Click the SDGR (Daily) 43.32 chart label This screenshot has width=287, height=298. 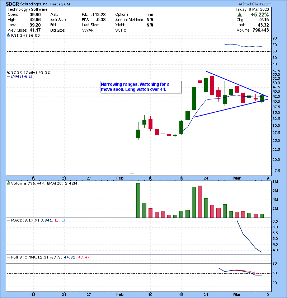(30, 72)
